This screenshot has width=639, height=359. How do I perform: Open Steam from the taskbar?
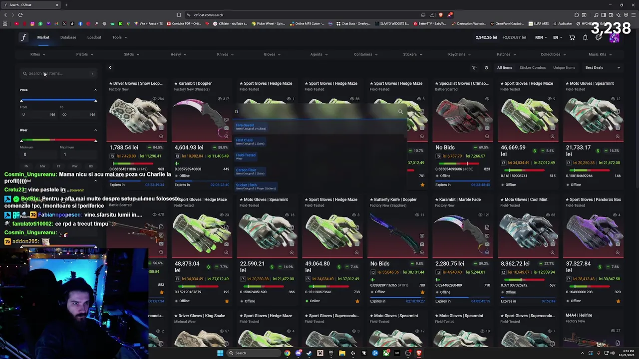309,353
